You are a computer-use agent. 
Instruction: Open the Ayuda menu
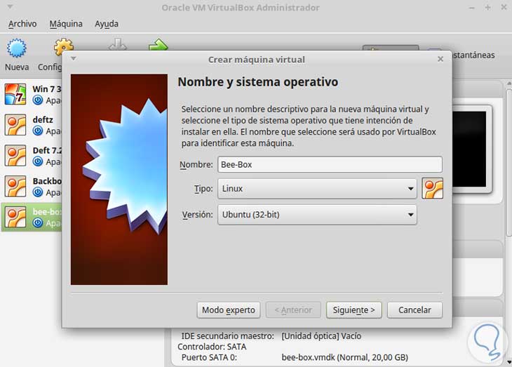click(x=107, y=24)
